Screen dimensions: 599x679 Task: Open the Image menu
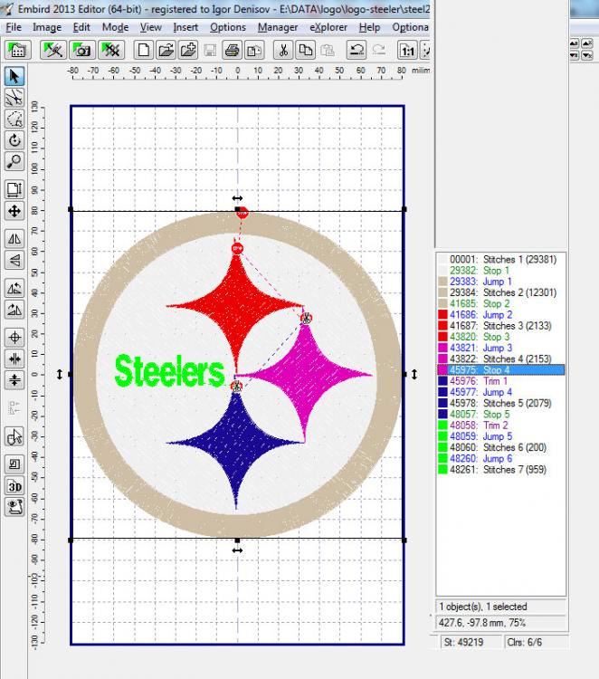[47, 27]
